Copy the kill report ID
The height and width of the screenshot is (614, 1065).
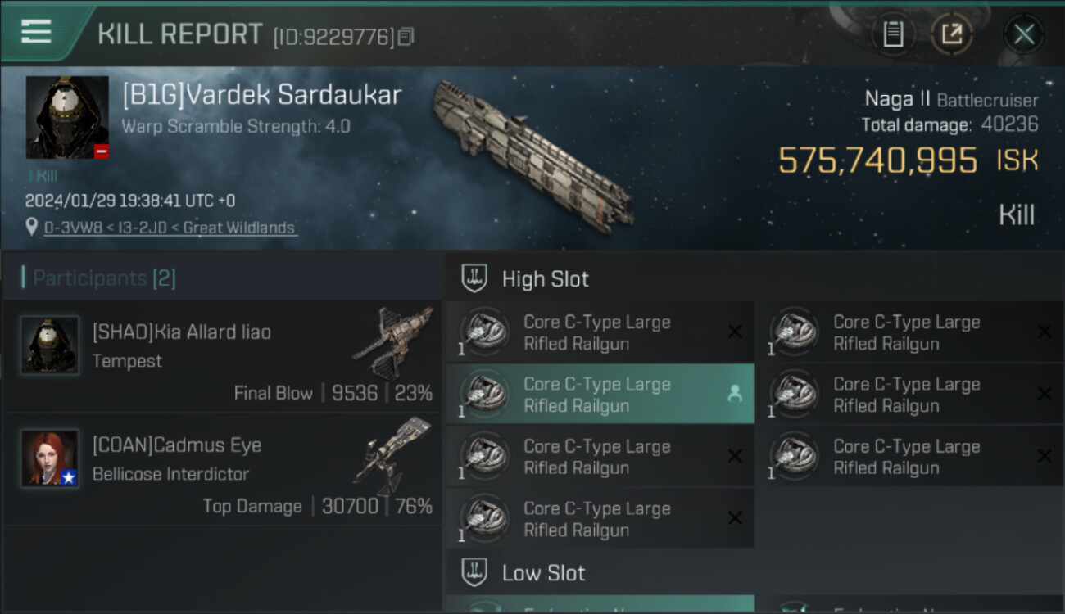tap(406, 37)
